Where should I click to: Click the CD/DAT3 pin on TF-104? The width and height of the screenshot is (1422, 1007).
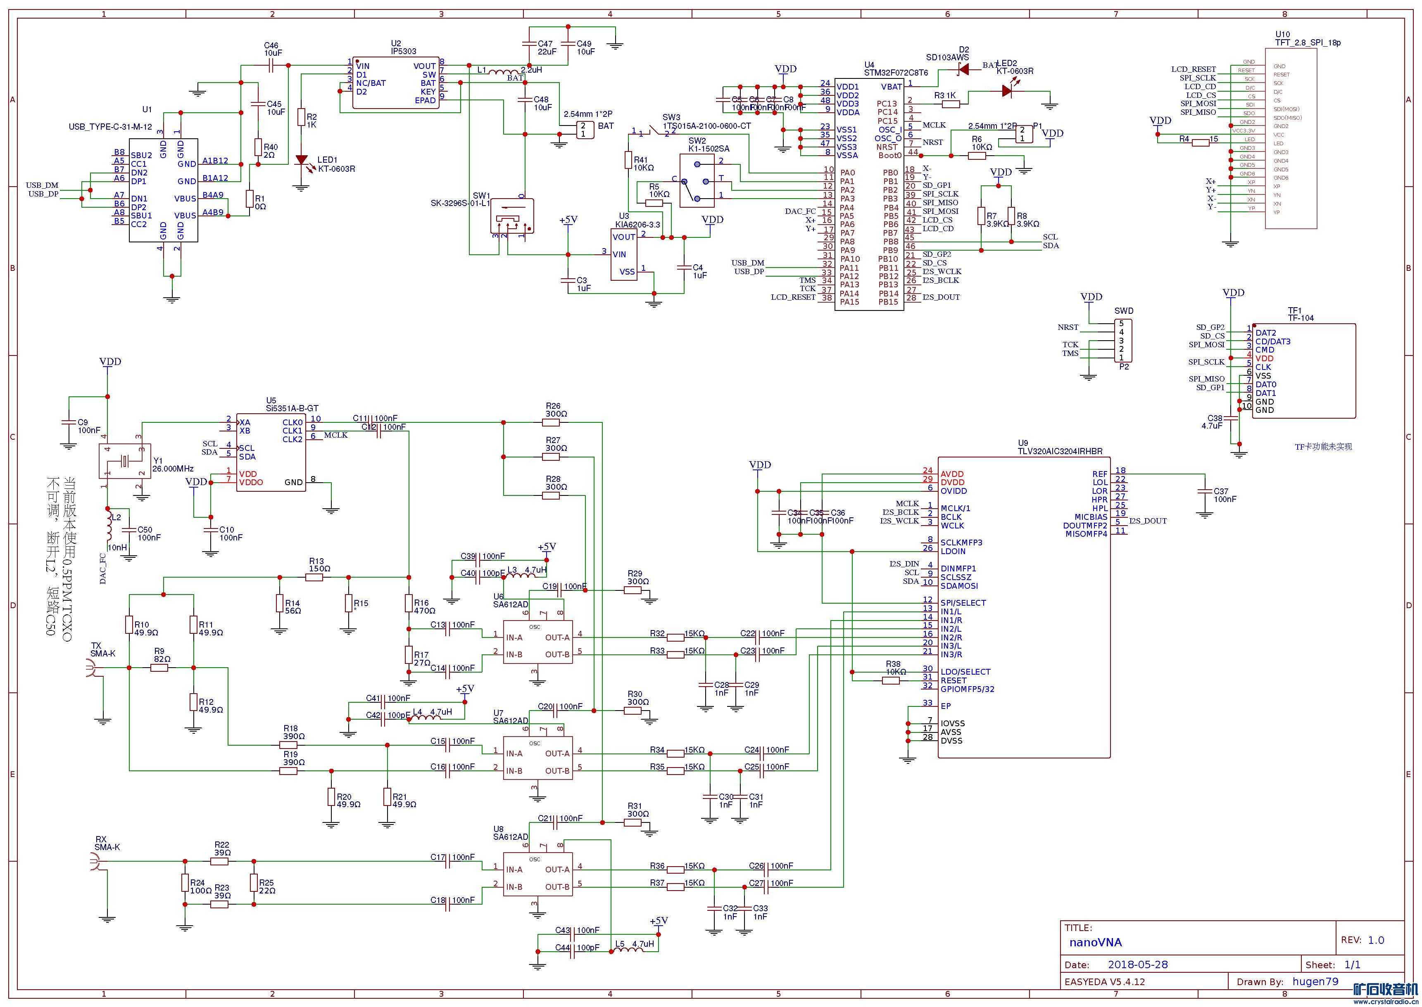click(x=1273, y=342)
